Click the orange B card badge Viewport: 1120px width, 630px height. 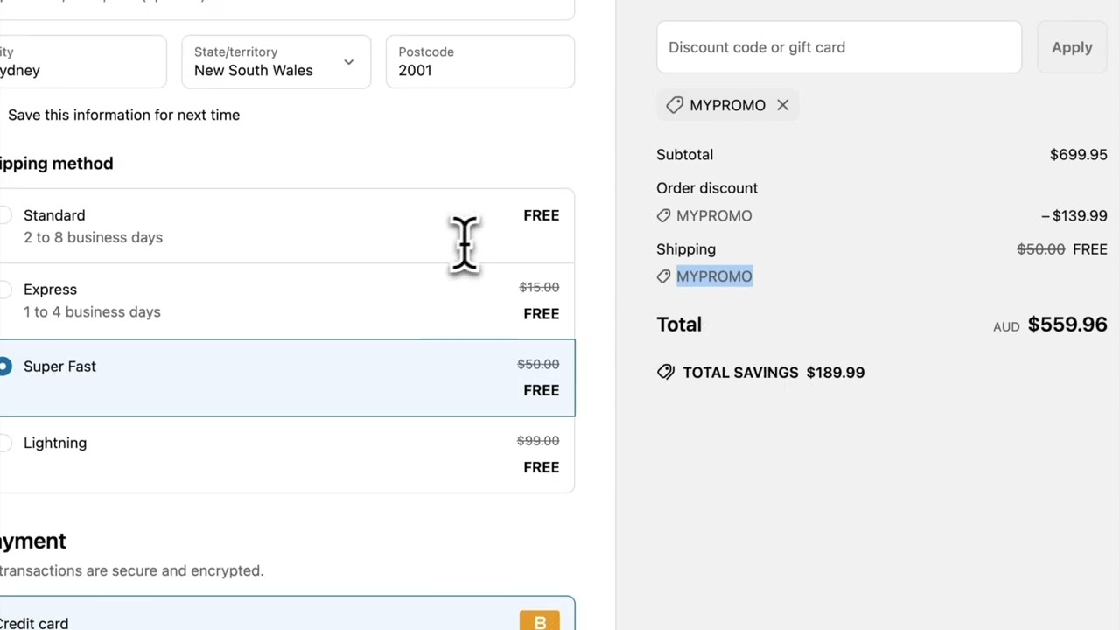pos(539,621)
